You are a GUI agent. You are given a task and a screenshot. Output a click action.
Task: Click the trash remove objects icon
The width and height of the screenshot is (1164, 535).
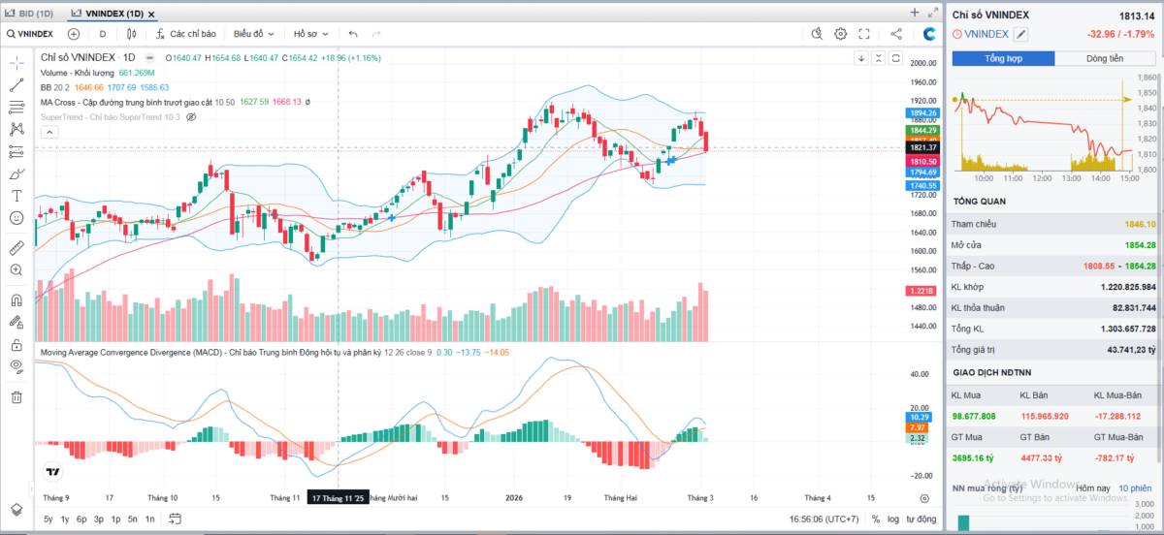(16, 397)
